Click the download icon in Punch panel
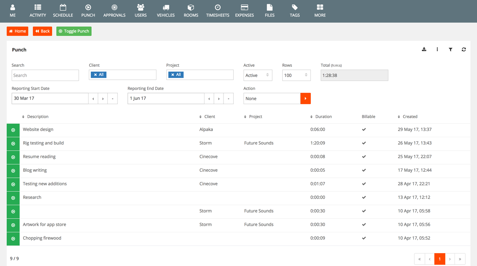 (424, 49)
